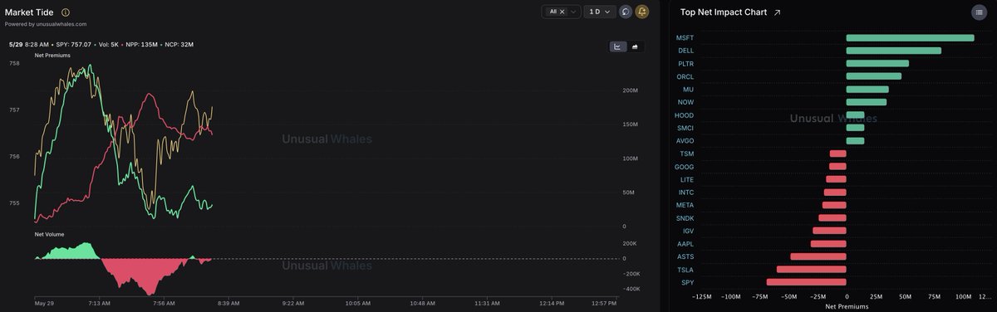The height and width of the screenshot is (312, 997).
Task: Click the red ASTS net premium bar
Action: pos(818,256)
